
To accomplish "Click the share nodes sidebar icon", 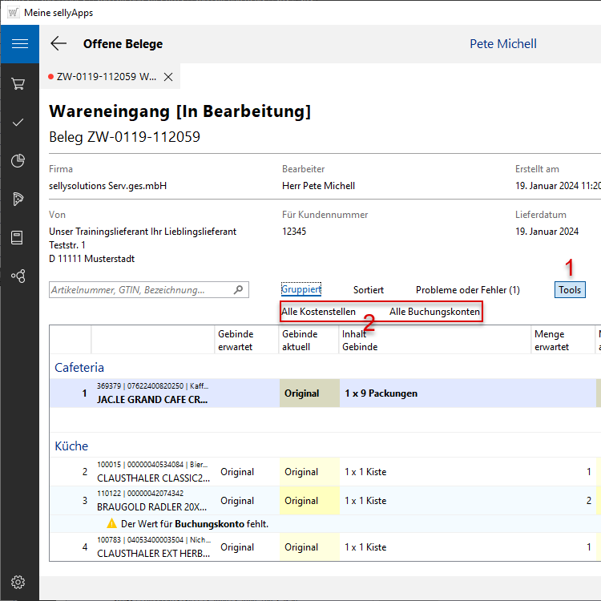I will pos(18,276).
